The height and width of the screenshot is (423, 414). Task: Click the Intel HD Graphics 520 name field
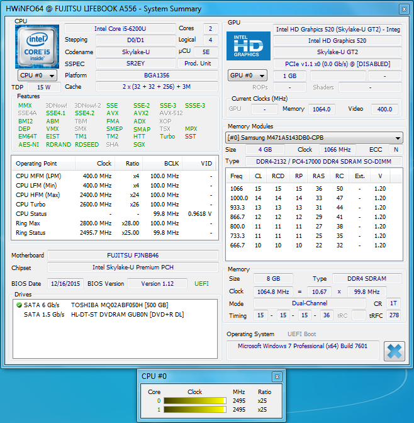click(x=337, y=41)
